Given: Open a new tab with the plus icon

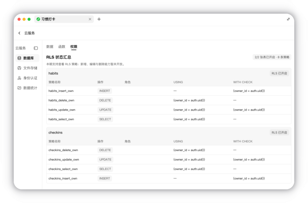Looking at the screenshot, I should (99, 19).
